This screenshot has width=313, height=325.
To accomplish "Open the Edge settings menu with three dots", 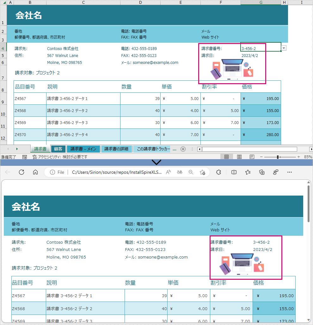I will coord(289,172).
